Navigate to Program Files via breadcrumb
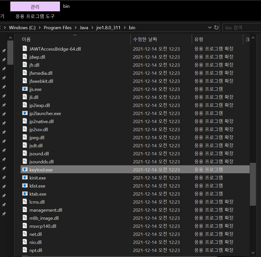This screenshot has height=257, width=261. coord(57,27)
